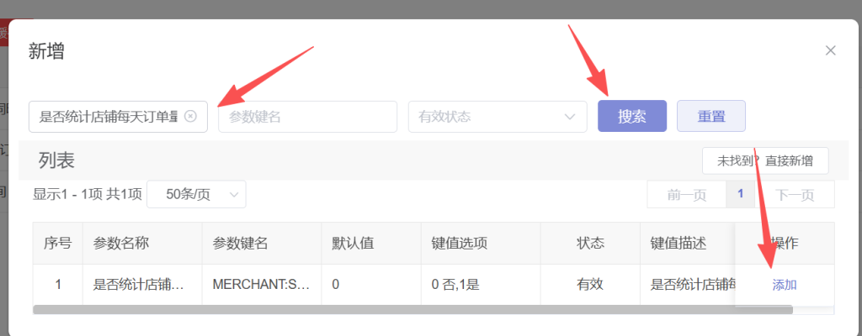Clear the 参数名称 search text via the clear icon
The height and width of the screenshot is (336, 862).
190,116
